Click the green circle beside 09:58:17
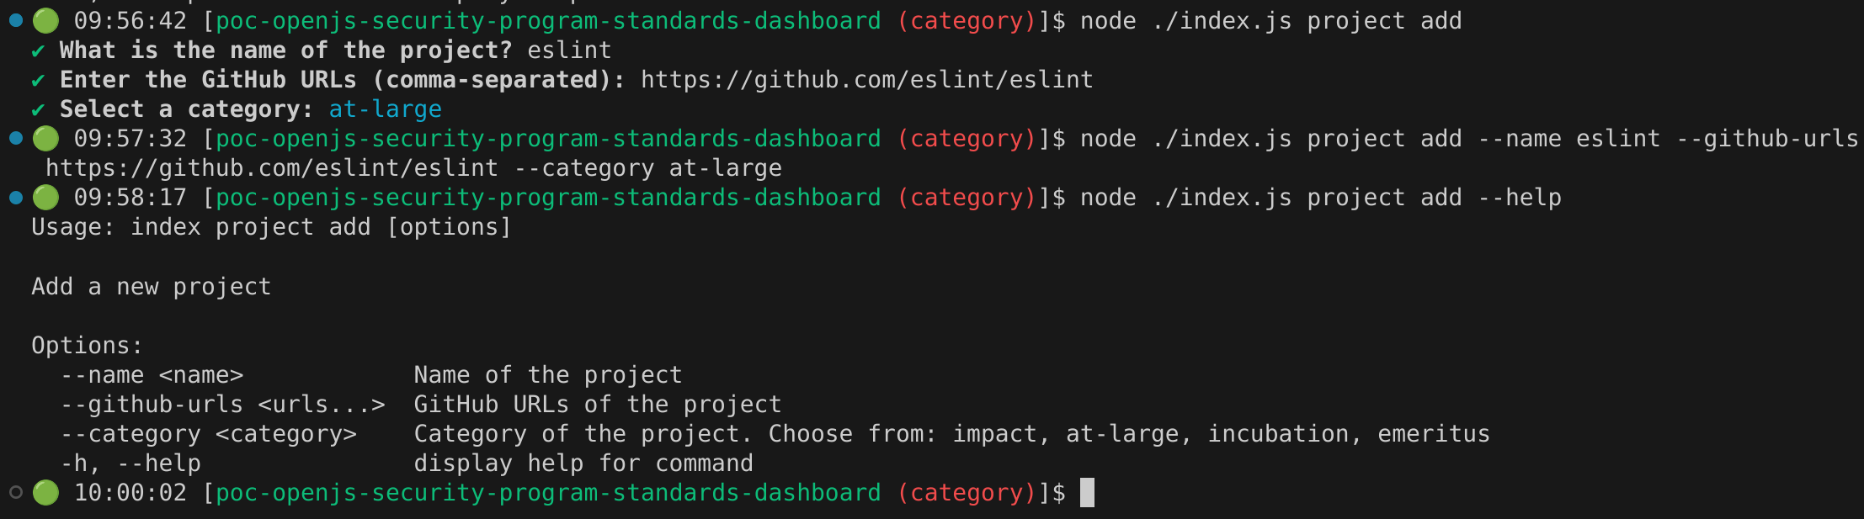1864x519 pixels. coord(45,198)
